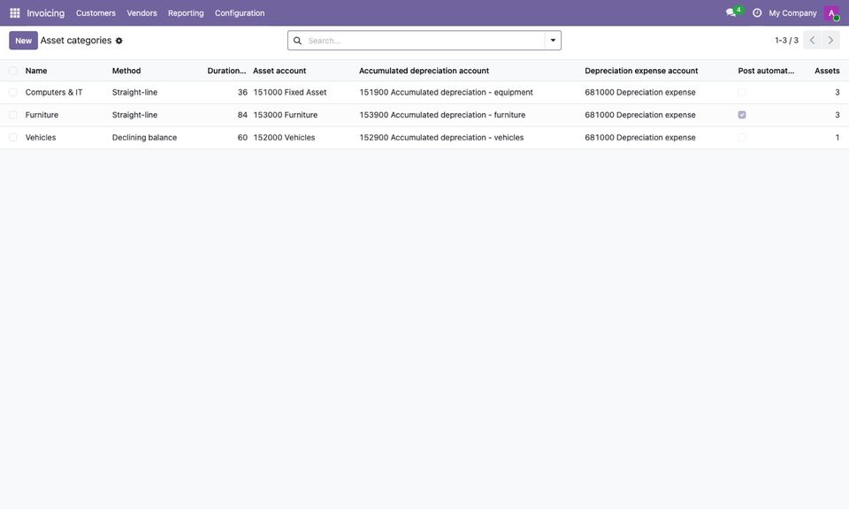Click 152900 Accumulated depreciation - vehicles cell
849x509 pixels.
441,138
